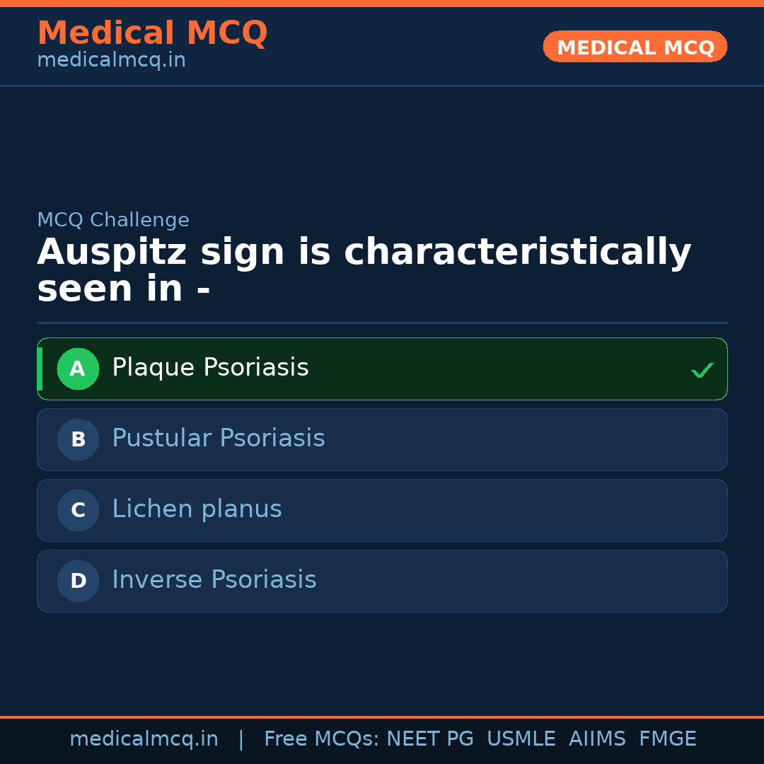Click the Free MCQs footer label

319,739
